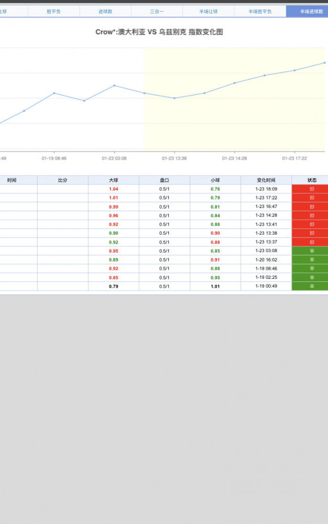Click 大球 value 1.01 in the 17:22 row

[114, 198]
